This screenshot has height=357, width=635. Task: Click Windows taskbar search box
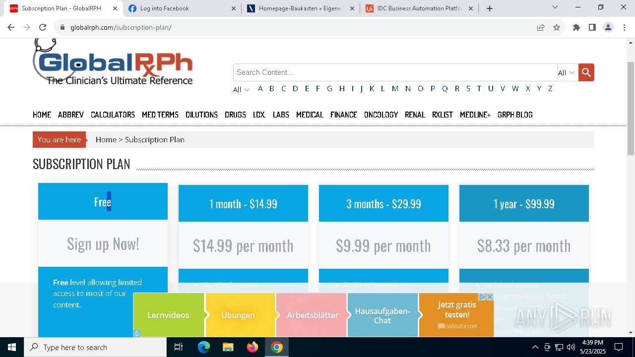(x=95, y=347)
